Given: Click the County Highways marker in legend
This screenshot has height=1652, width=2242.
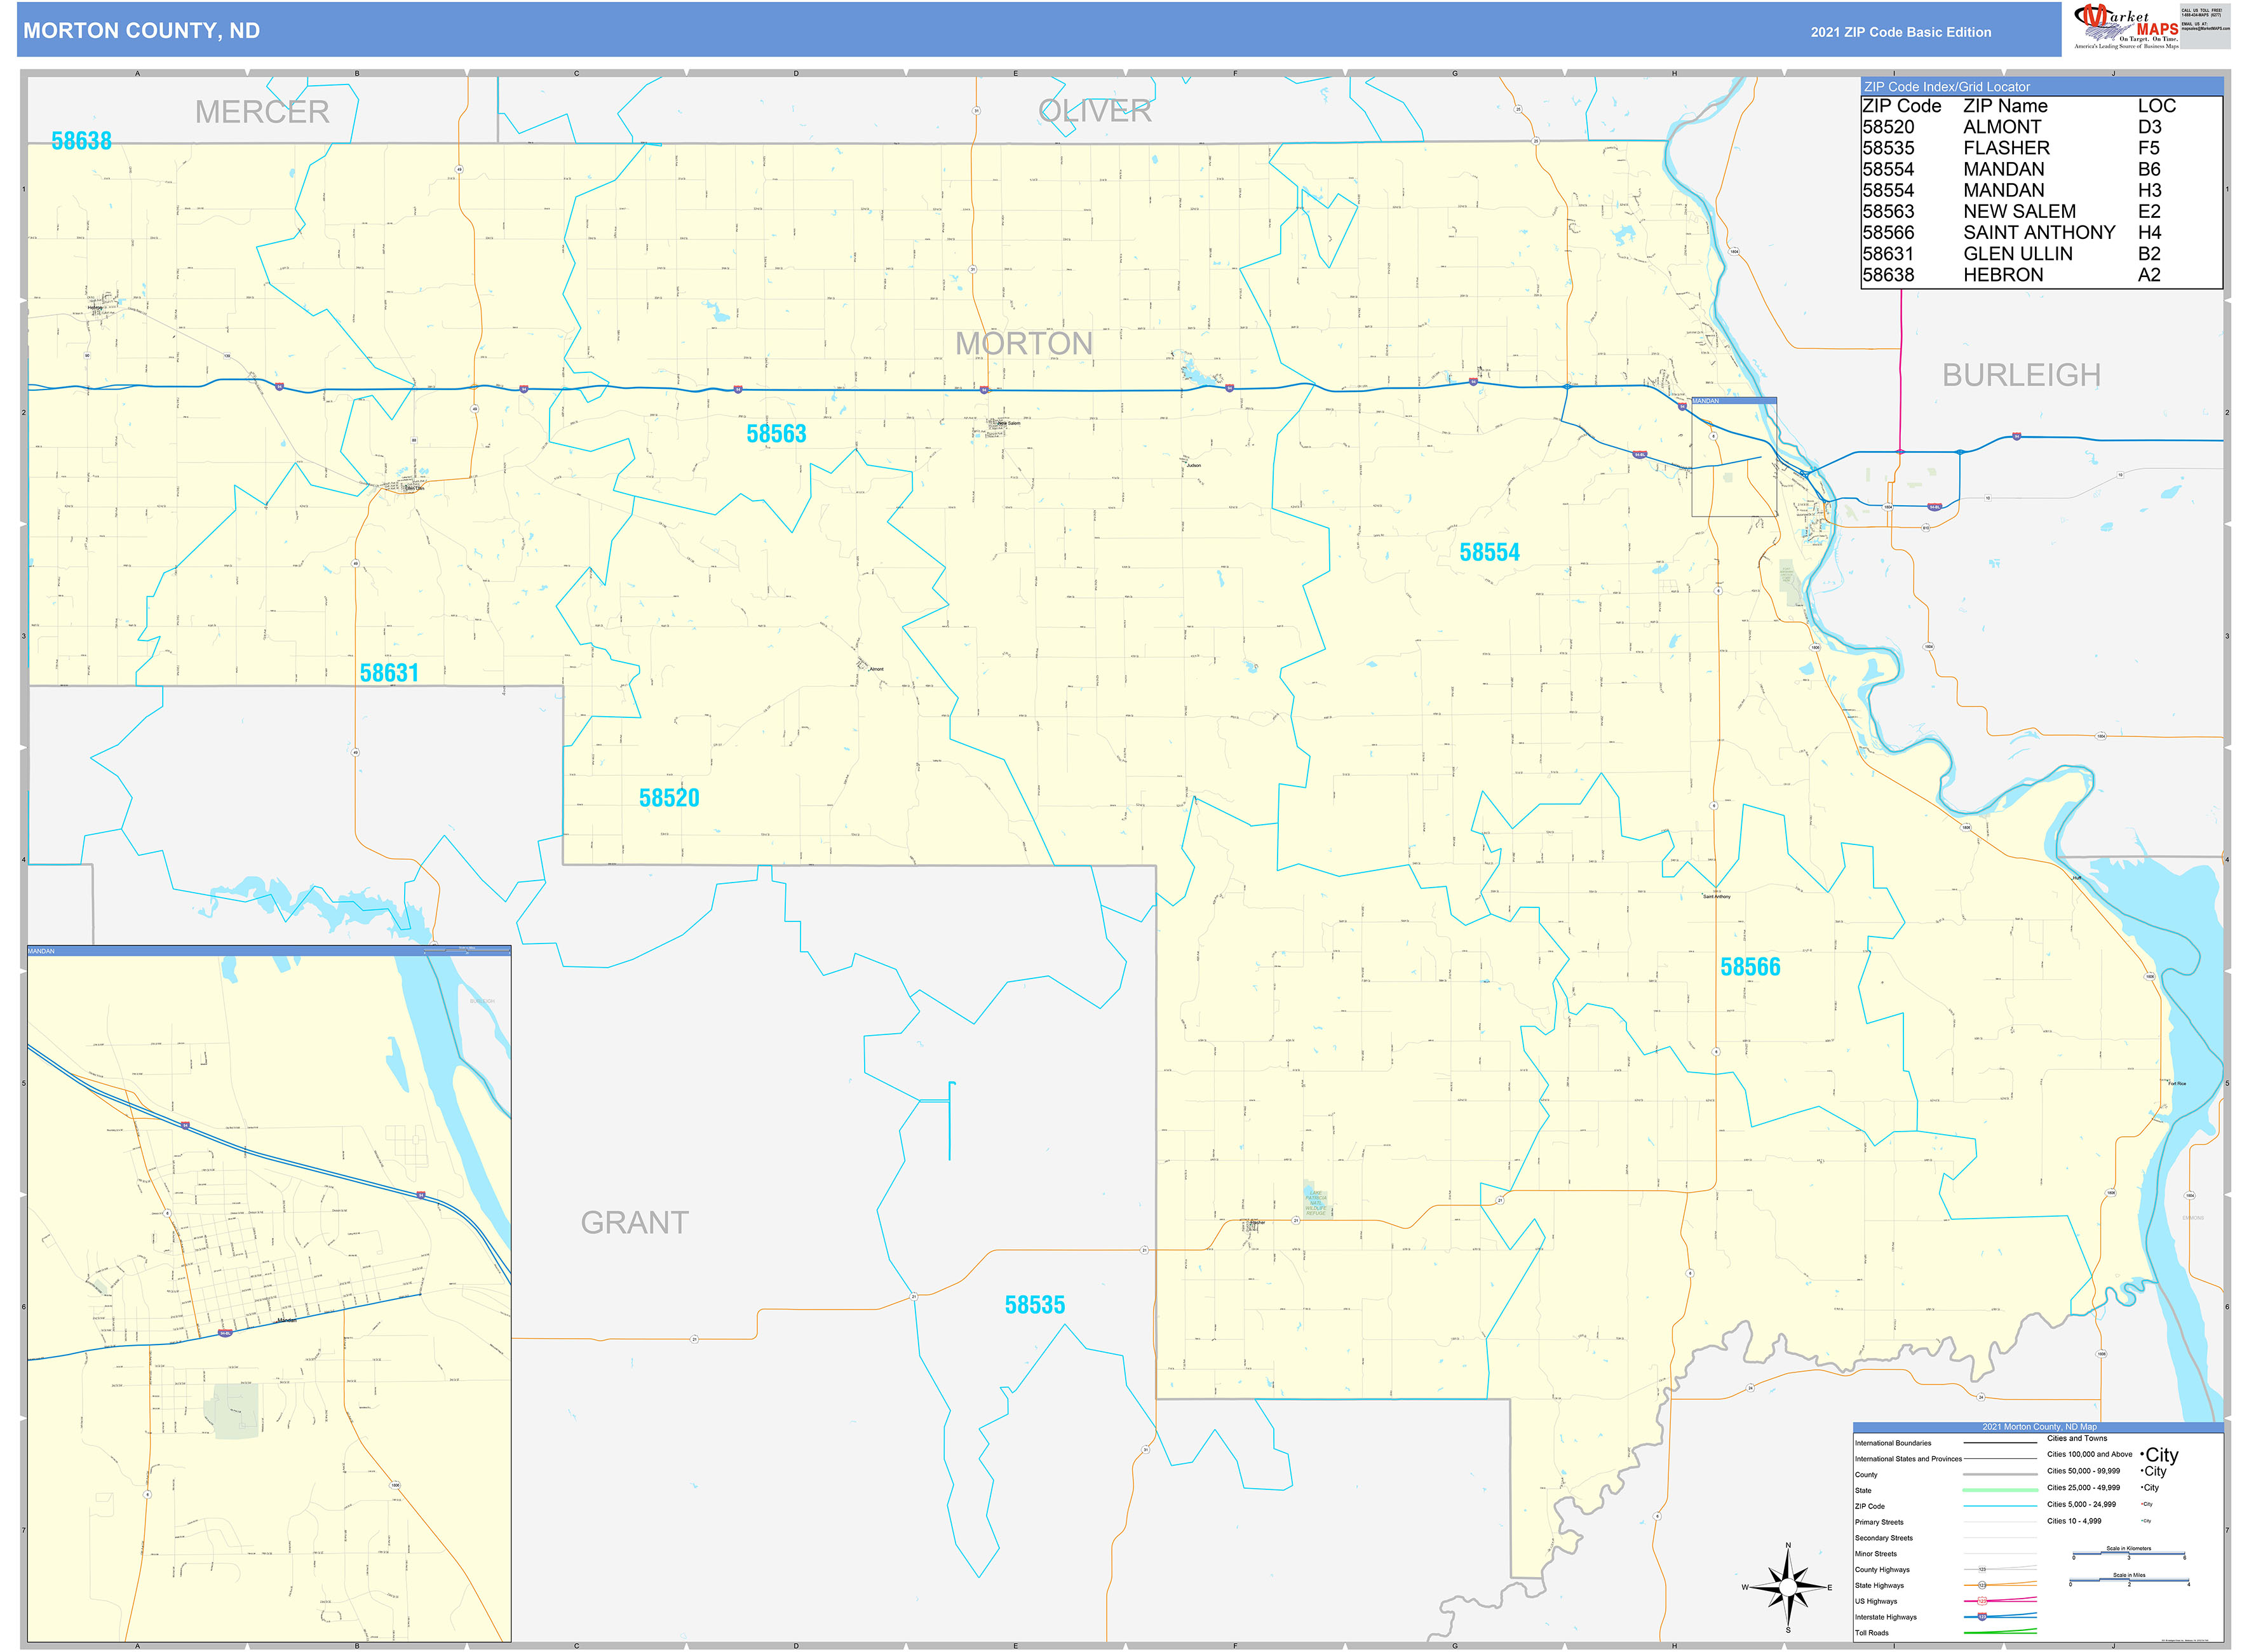Looking at the screenshot, I should point(1982,1569).
